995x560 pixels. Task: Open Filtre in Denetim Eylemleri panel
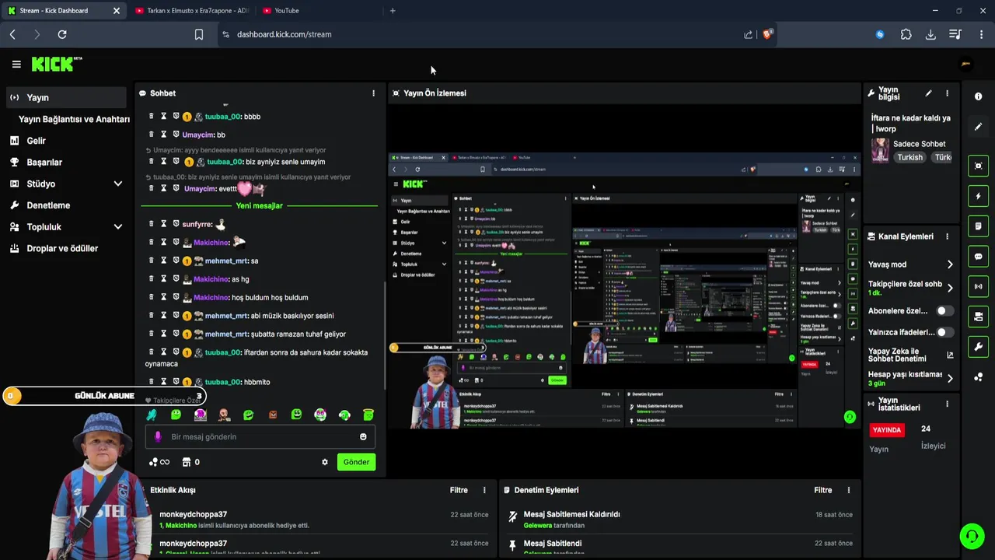tap(823, 490)
